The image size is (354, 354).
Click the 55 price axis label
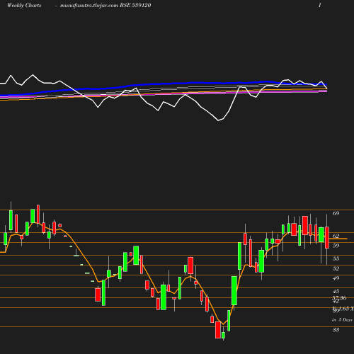click(336, 258)
